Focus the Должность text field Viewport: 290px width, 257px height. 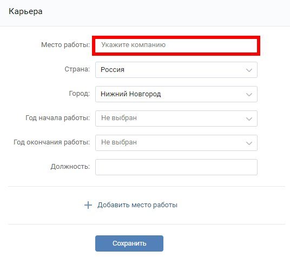[x=176, y=167]
